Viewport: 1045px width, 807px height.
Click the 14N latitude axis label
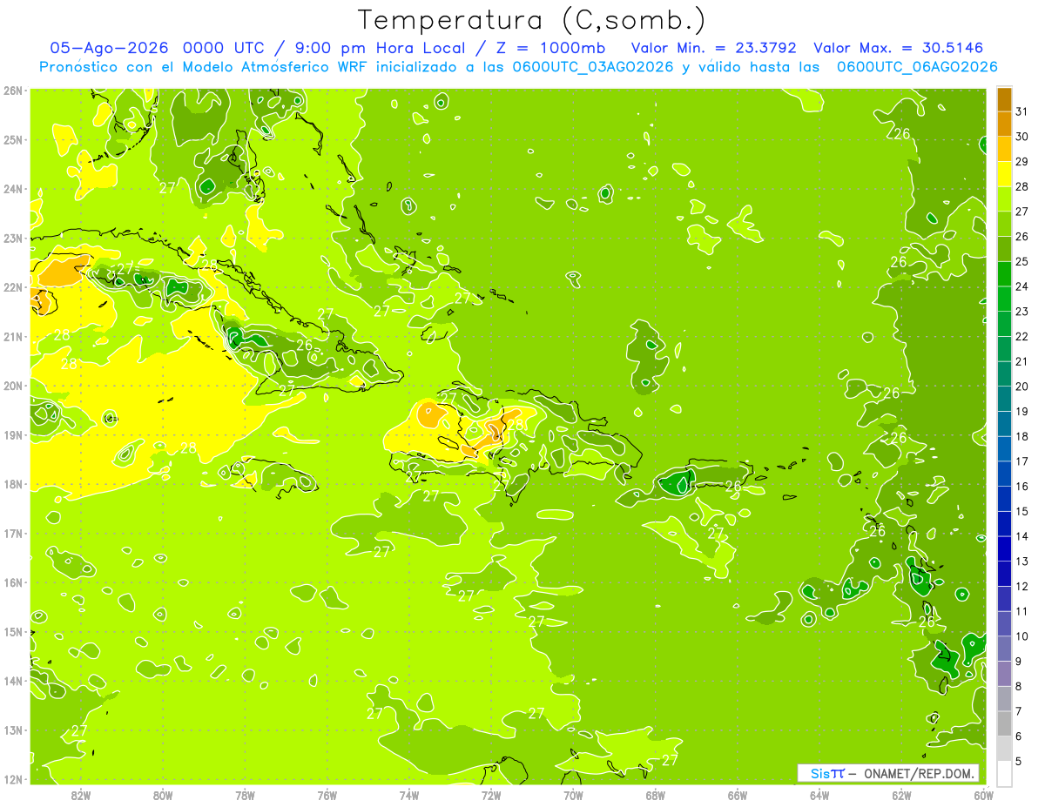point(12,681)
